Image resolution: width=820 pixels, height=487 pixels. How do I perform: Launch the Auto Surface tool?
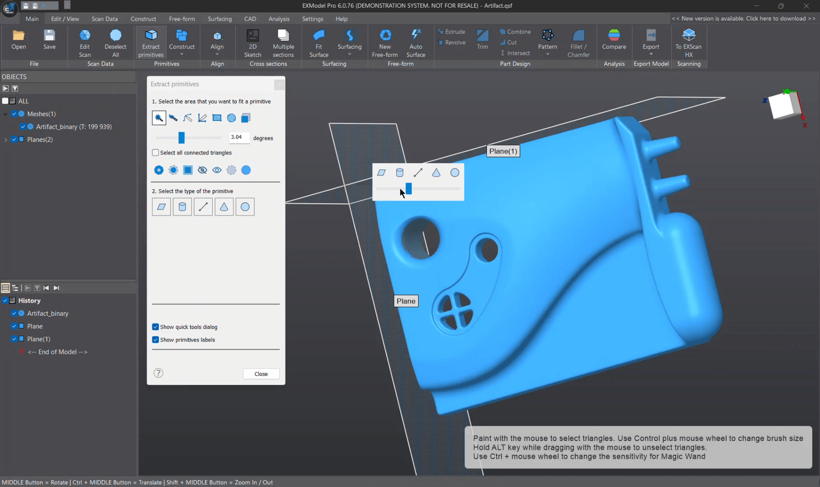pyautogui.click(x=415, y=43)
